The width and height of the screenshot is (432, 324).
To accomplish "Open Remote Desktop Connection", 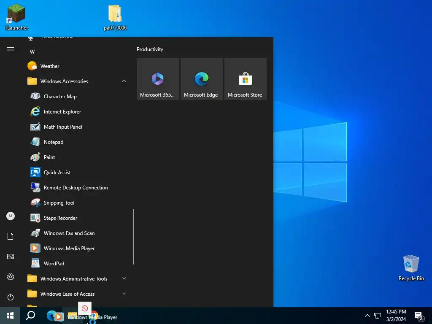I will [x=77, y=187].
